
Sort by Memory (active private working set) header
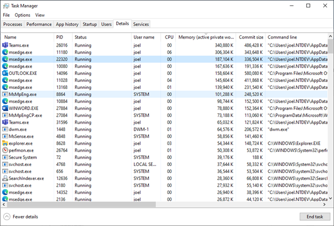[x=206, y=37]
